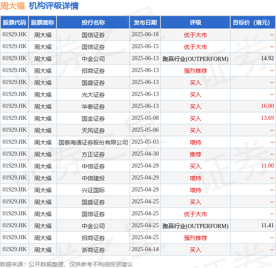Click 01929.HK in the 浙商证券 row
The height and width of the screenshot is (268, 276).
(x=14, y=249)
